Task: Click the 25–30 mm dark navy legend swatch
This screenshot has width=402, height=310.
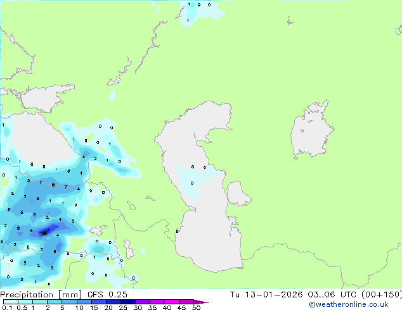Action: (x=128, y=302)
